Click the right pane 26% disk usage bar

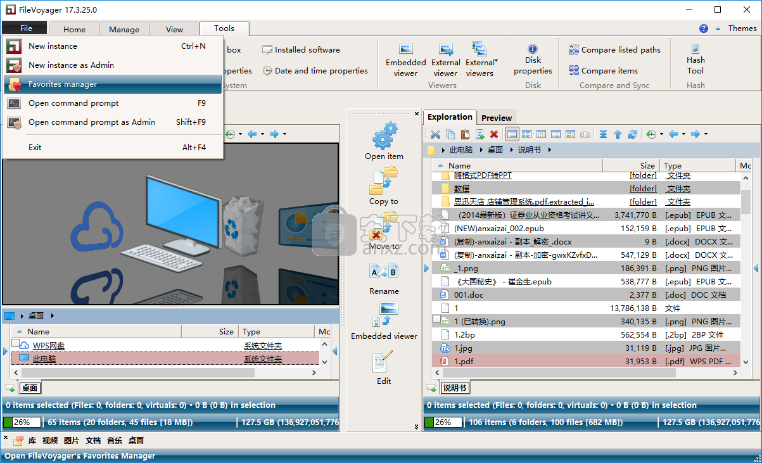click(x=443, y=422)
